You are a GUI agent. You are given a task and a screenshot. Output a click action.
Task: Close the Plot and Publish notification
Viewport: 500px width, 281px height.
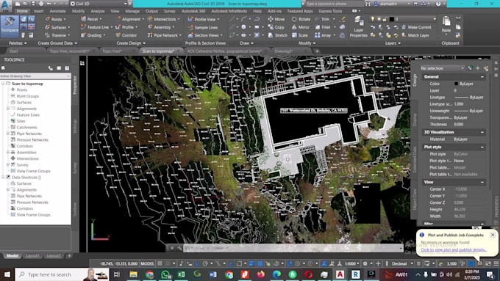point(493,235)
